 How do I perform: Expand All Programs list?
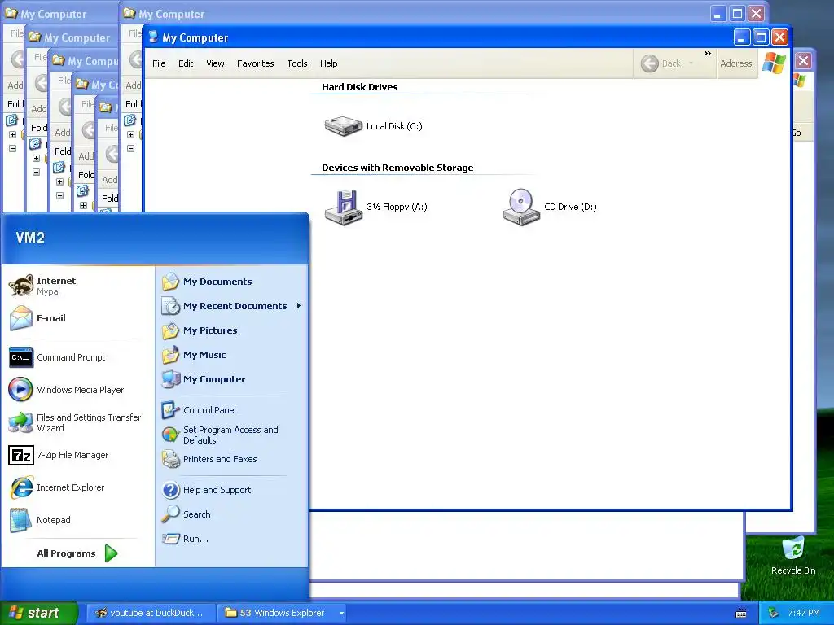pyautogui.click(x=77, y=553)
